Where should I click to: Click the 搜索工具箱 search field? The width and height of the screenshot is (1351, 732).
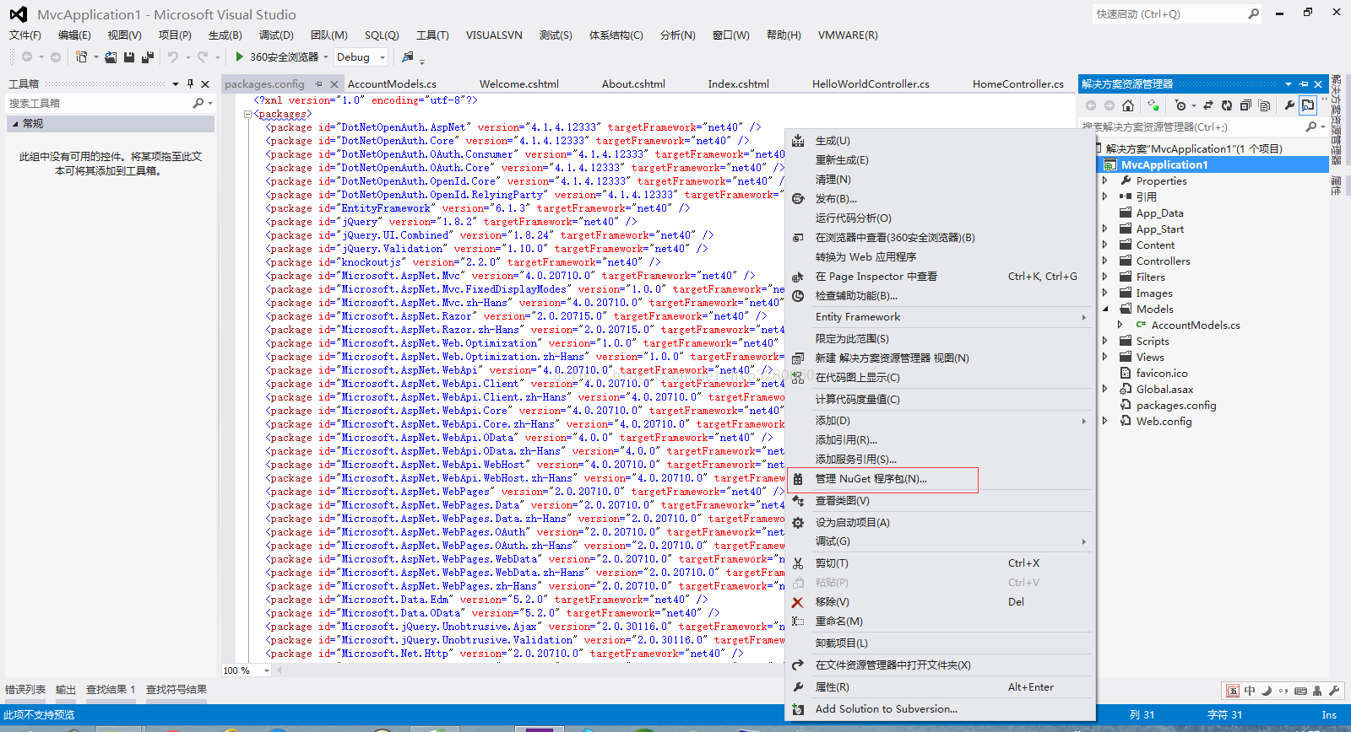point(100,103)
